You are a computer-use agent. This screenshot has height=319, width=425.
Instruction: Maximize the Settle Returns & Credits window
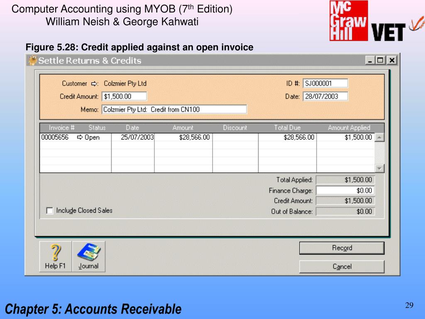[380, 60]
